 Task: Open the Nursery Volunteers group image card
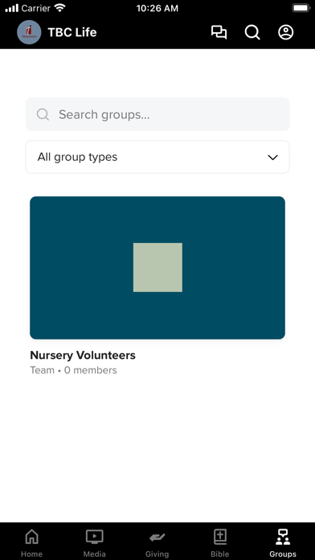click(x=157, y=267)
